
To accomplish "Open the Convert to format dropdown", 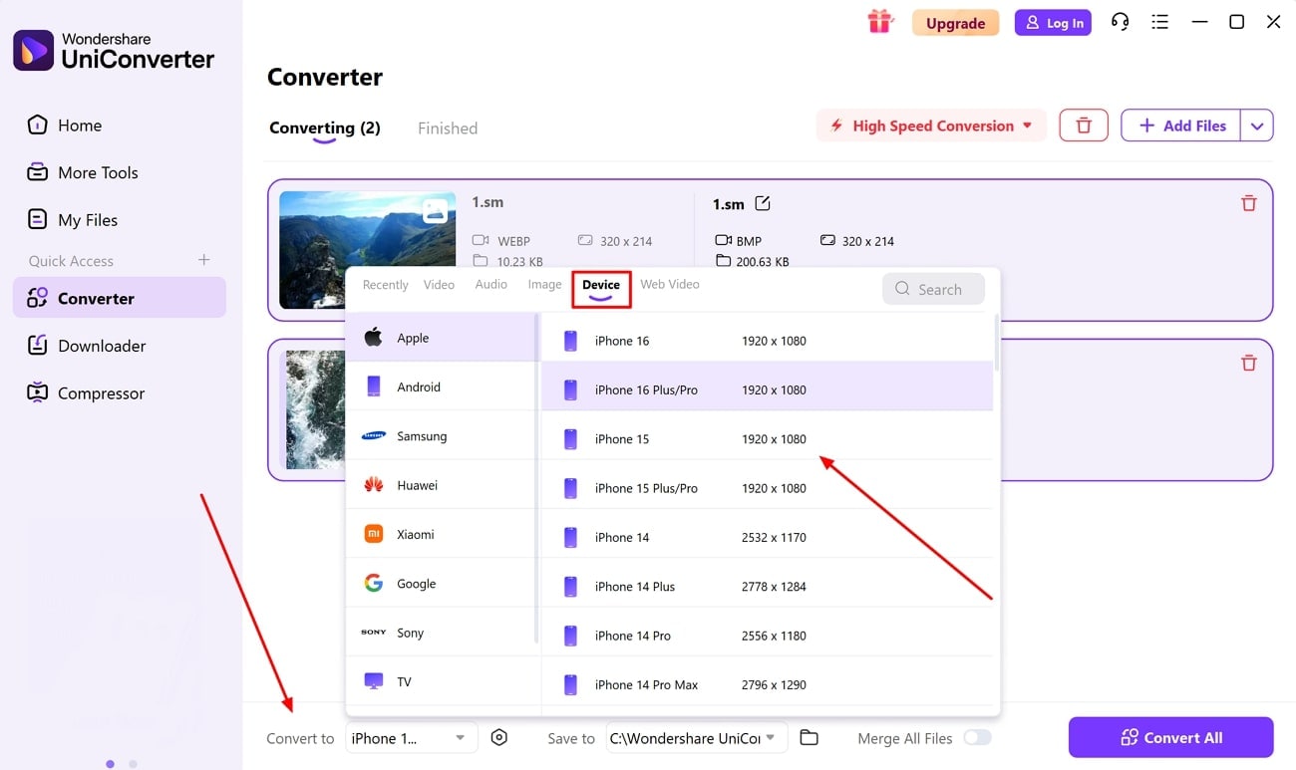I will coord(412,738).
